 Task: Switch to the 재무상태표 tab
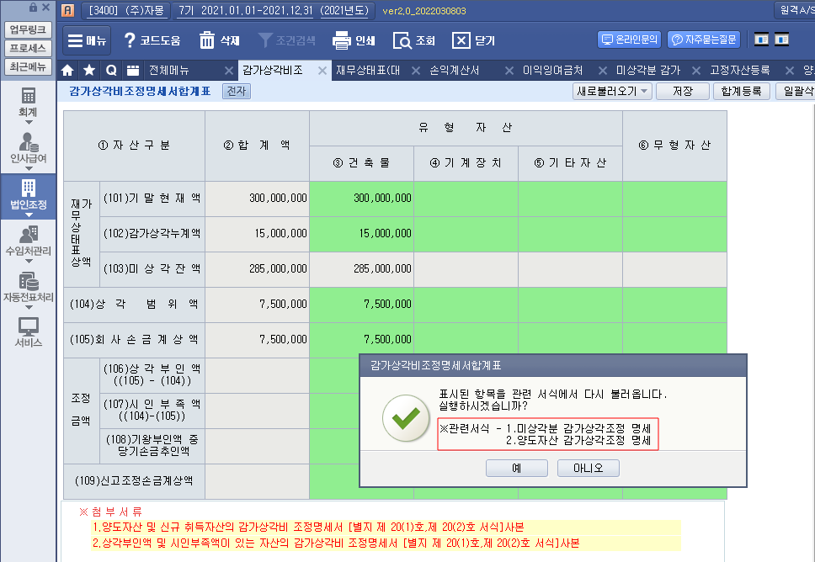[367, 70]
